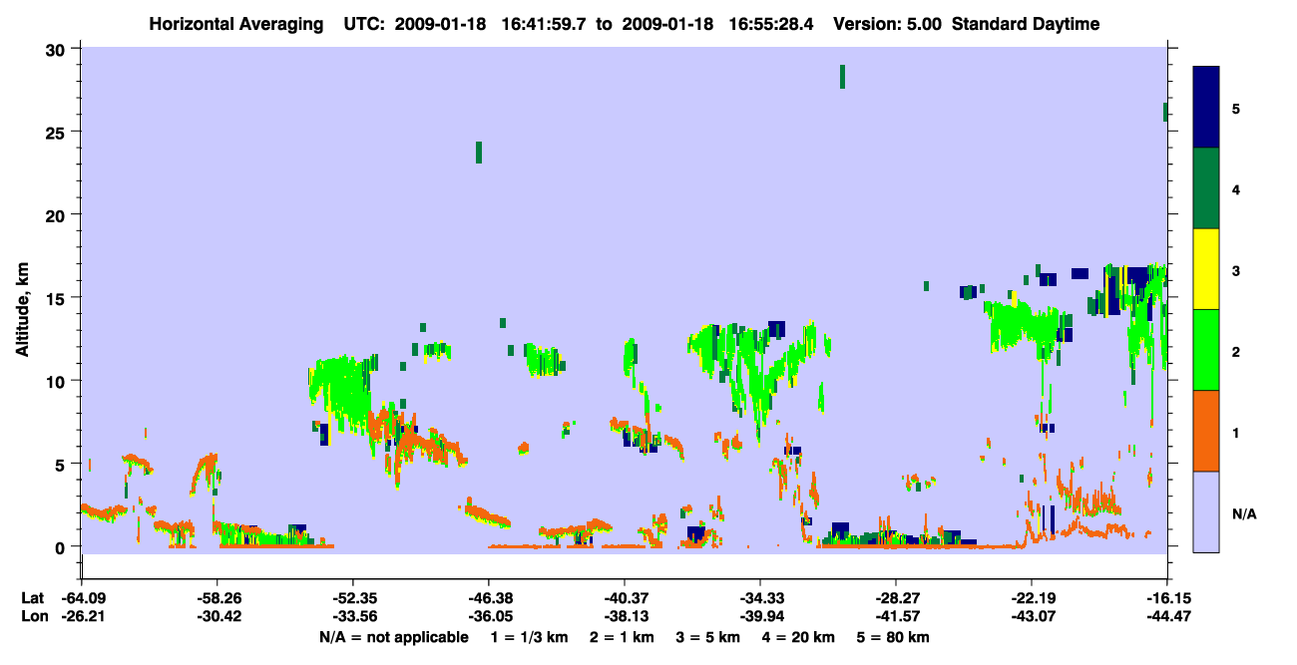Click the latitude value -28.27
1297x665 pixels.
895,598
